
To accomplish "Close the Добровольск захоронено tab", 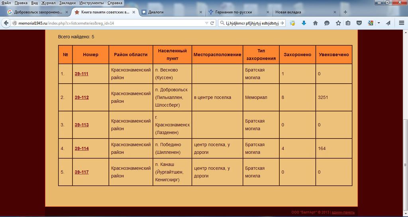I will coord(67,12).
